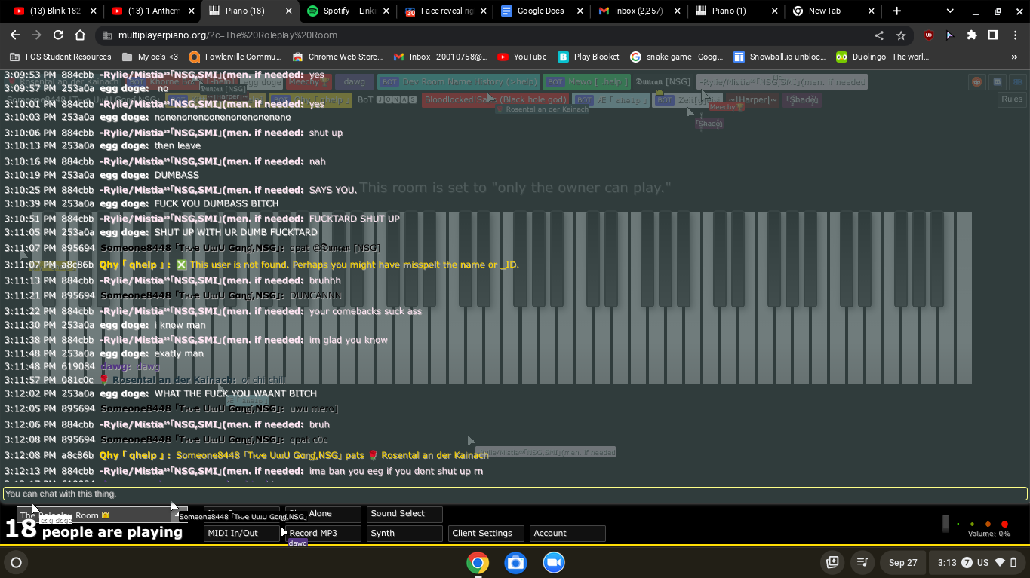Share this page from the address bar

pyautogui.click(x=879, y=35)
